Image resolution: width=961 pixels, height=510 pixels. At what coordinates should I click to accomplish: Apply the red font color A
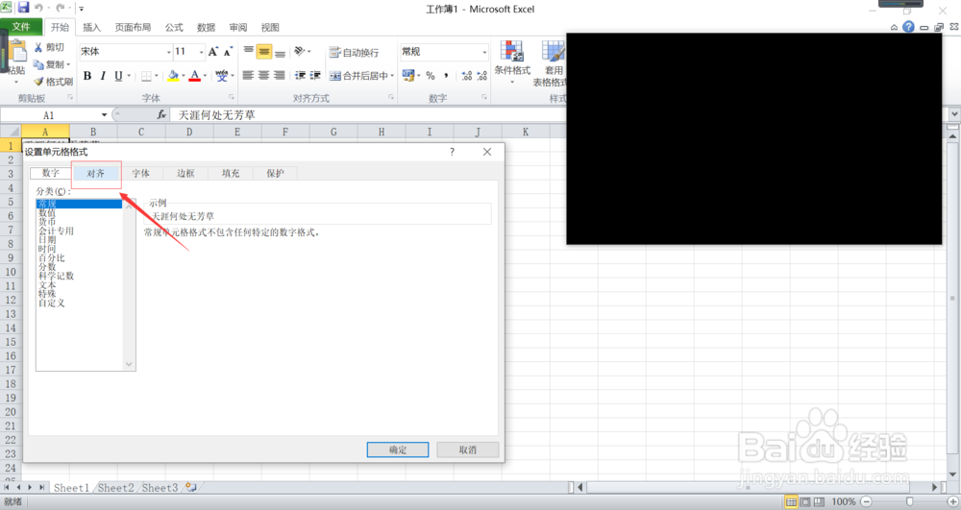click(x=194, y=76)
